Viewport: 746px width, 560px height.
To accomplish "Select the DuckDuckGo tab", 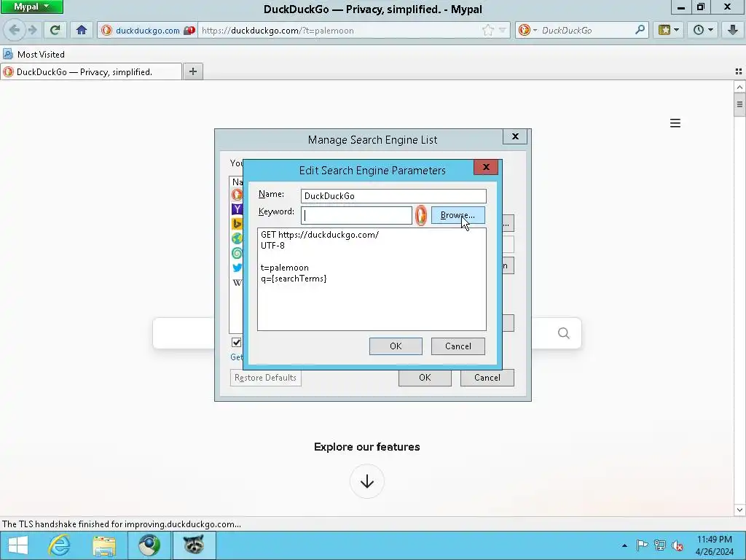I will tap(91, 72).
